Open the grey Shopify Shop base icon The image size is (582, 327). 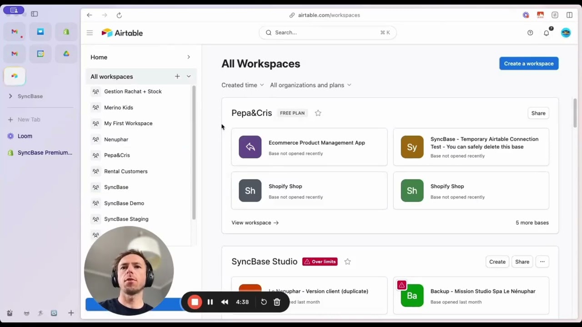pos(250,190)
